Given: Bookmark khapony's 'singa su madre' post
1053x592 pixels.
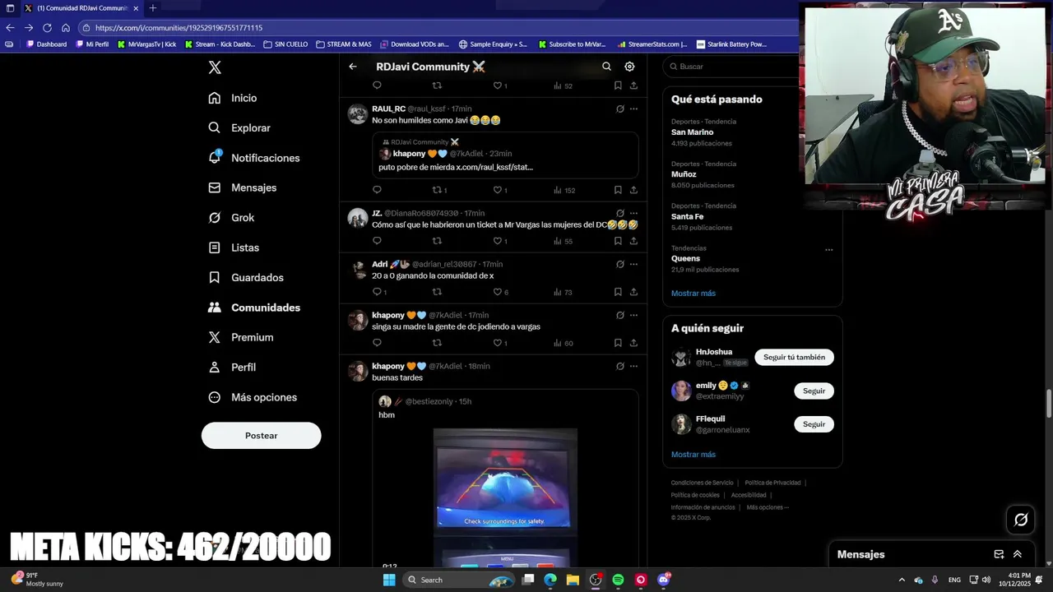Looking at the screenshot, I should pyautogui.click(x=618, y=343).
